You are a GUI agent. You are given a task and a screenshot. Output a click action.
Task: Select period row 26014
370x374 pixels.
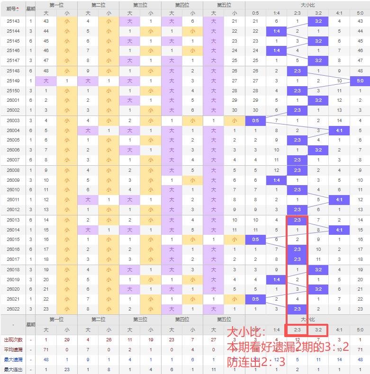coord(185,230)
